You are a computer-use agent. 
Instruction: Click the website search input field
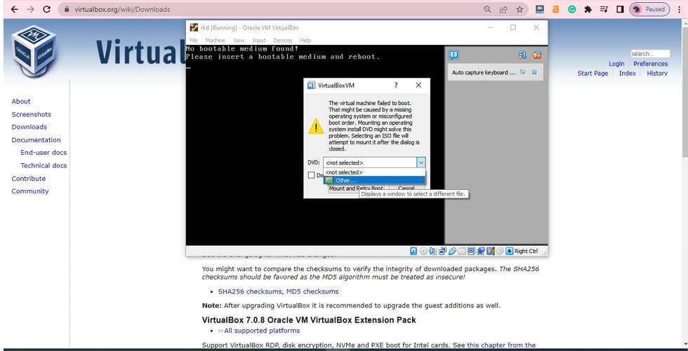tap(650, 54)
